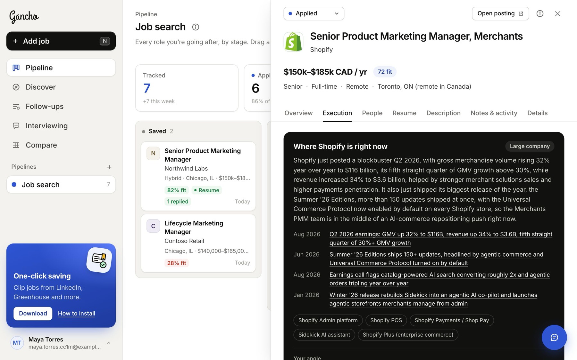Click the Contoso Retail C avatar
This screenshot has height=360, width=577.
point(153,226)
